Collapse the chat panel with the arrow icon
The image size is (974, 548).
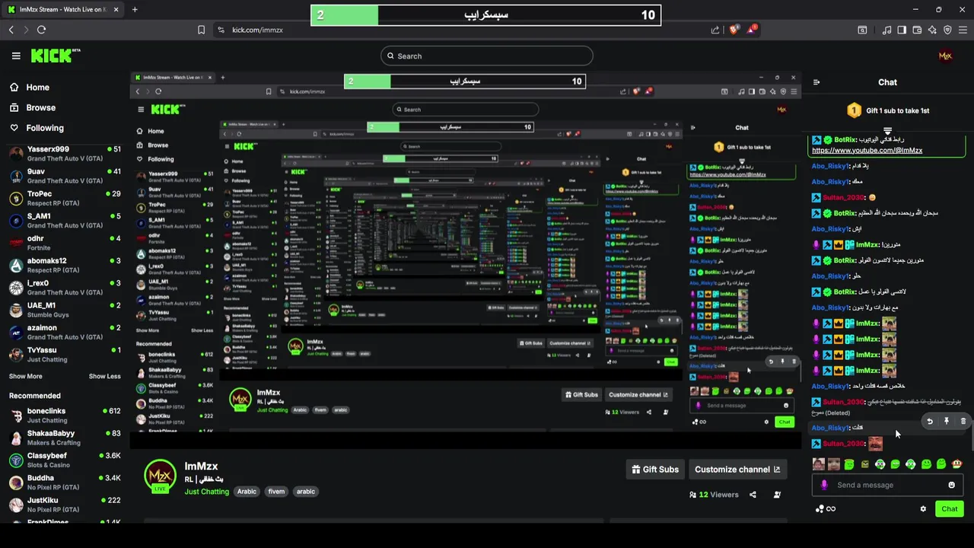pos(816,82)
